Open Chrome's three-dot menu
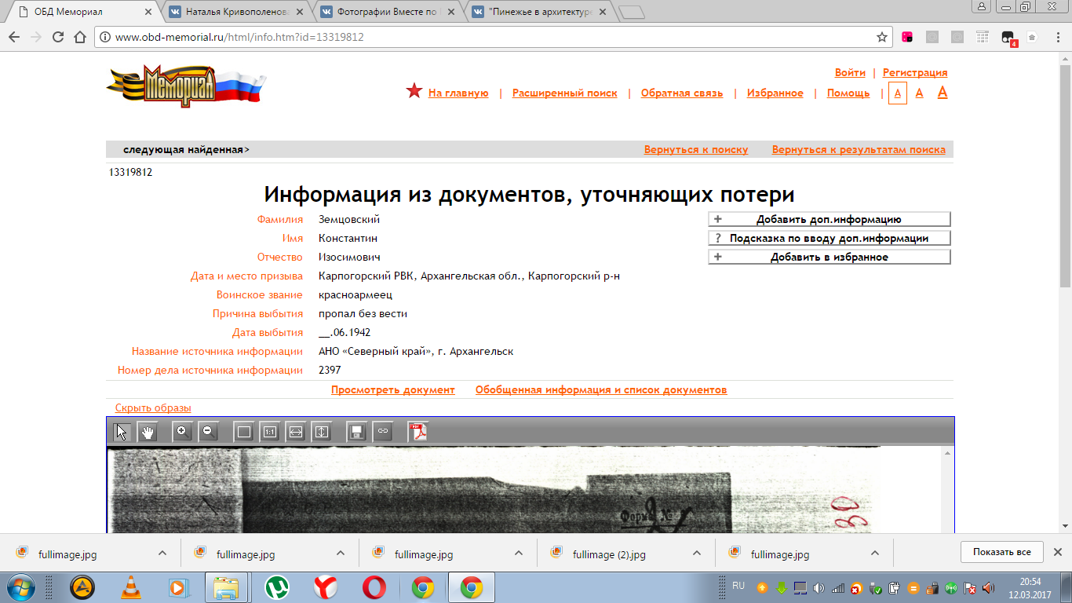This screenshot has height=603, width=1072. click(1057, 37)
